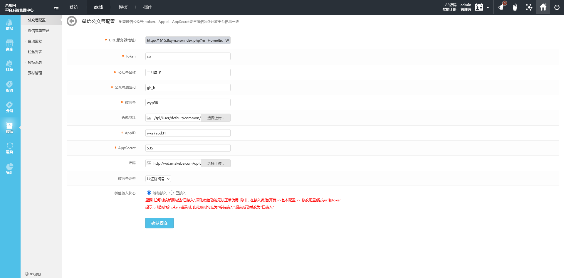
Task: Click the admin 管理员 account label
Action: (466, 7)
